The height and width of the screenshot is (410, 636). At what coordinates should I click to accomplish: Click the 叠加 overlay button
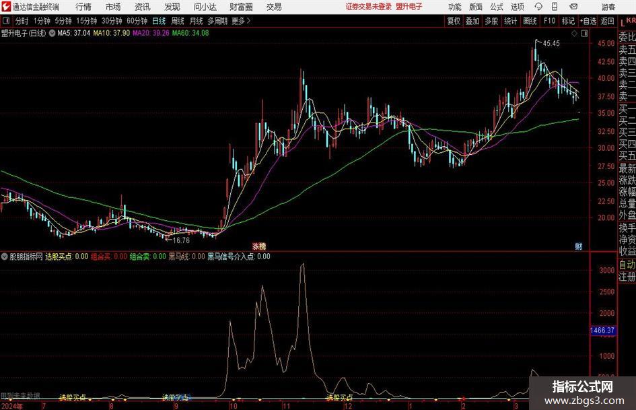[472, 21]
